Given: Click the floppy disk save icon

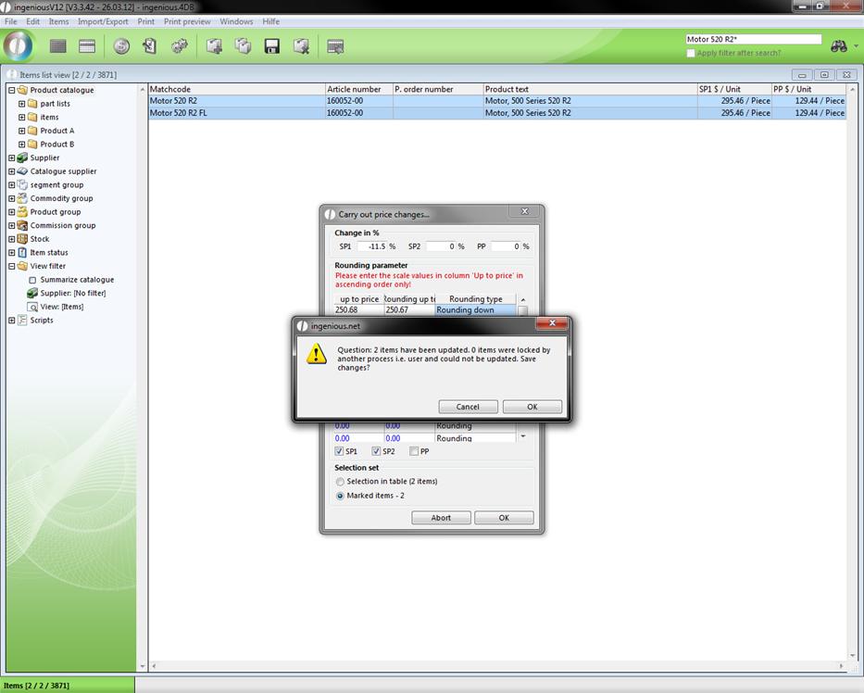Looking at the screenshot, I should pos(272,46).
